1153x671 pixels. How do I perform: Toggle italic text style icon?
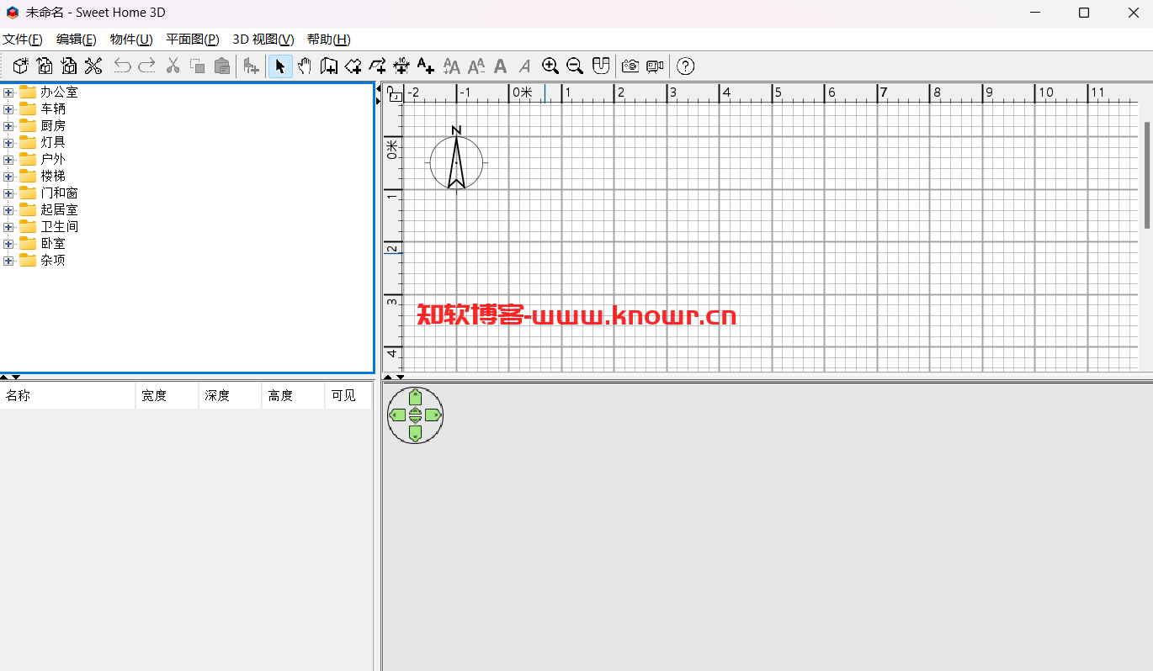524,66
